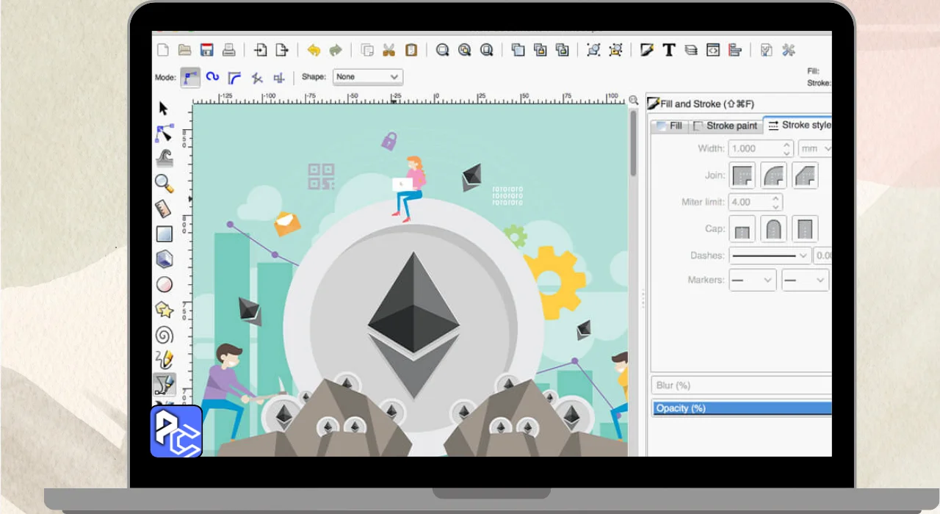The image size is (940, 514).
Task: Undo the last action
Action: tap(314, 50)
